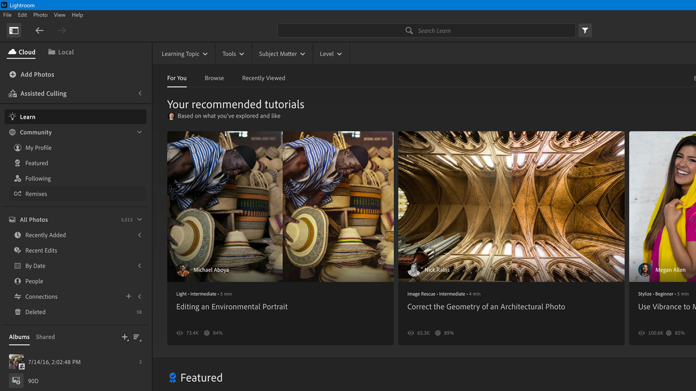Open the Level filter dropdown
The width and height of the screenshot is (696, 391).
point(331,54)
